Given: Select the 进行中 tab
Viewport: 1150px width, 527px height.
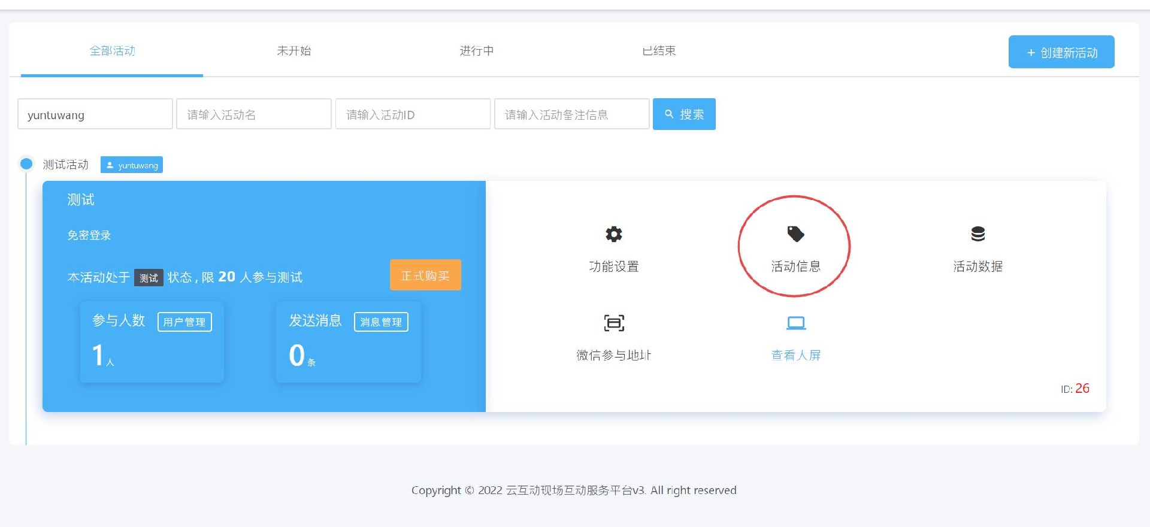Looking at the screenshot, I should point(477,51).
